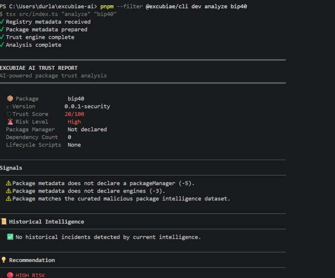Click the 'pnpm' command word
This screenshot has width=335, height=278.
(107, 7)
